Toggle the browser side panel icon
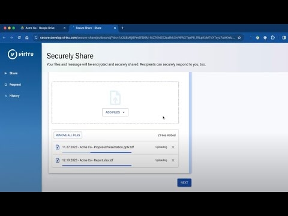The height and width of the screenshot is (216, 288). click(x=284, y=38)
